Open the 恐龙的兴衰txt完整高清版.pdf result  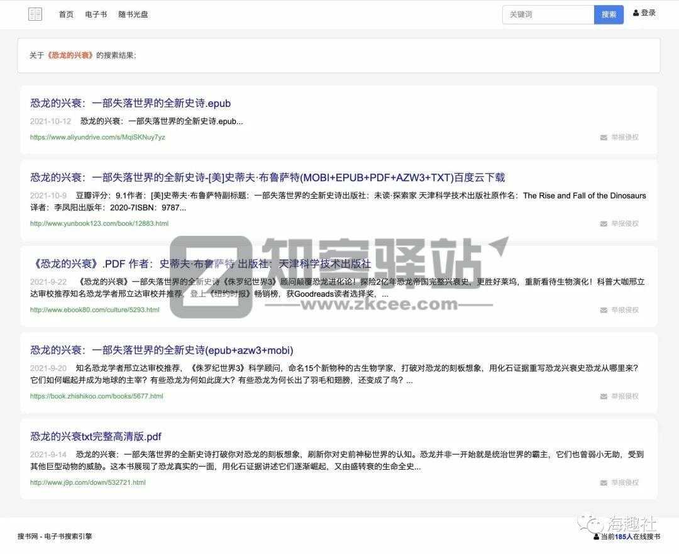click(x=96, y=436)
